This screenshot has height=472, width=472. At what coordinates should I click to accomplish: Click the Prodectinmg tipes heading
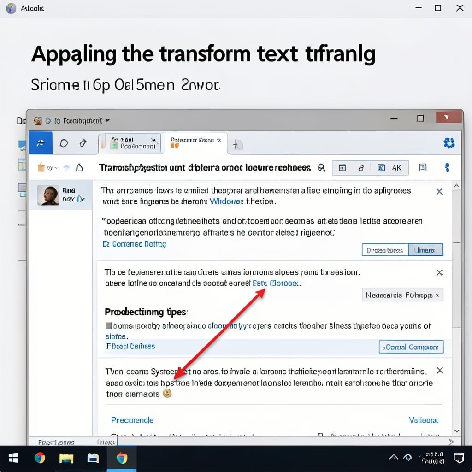coord(146,312)
